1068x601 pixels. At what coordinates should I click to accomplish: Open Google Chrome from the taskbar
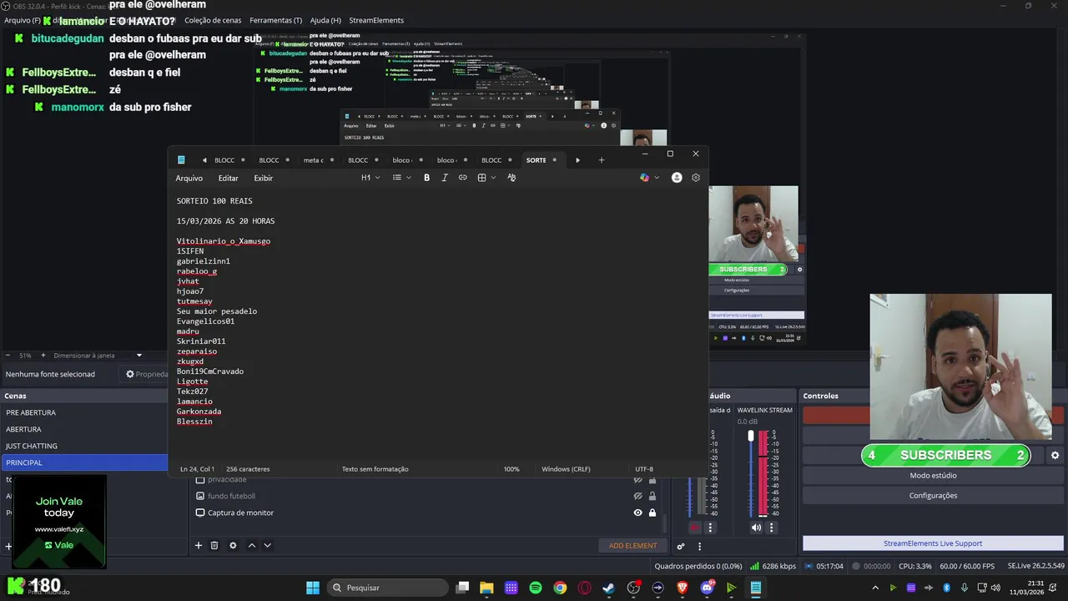pos(560,588)
